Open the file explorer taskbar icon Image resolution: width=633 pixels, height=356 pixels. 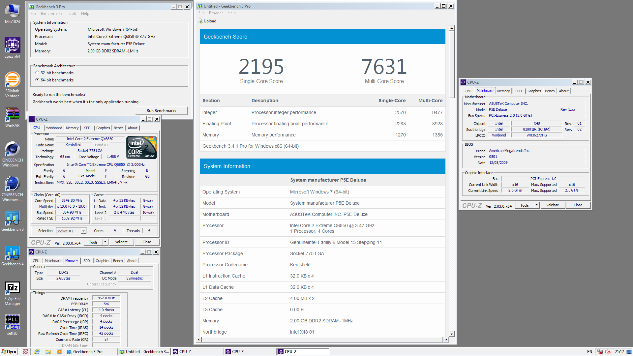tap(48, 352)
